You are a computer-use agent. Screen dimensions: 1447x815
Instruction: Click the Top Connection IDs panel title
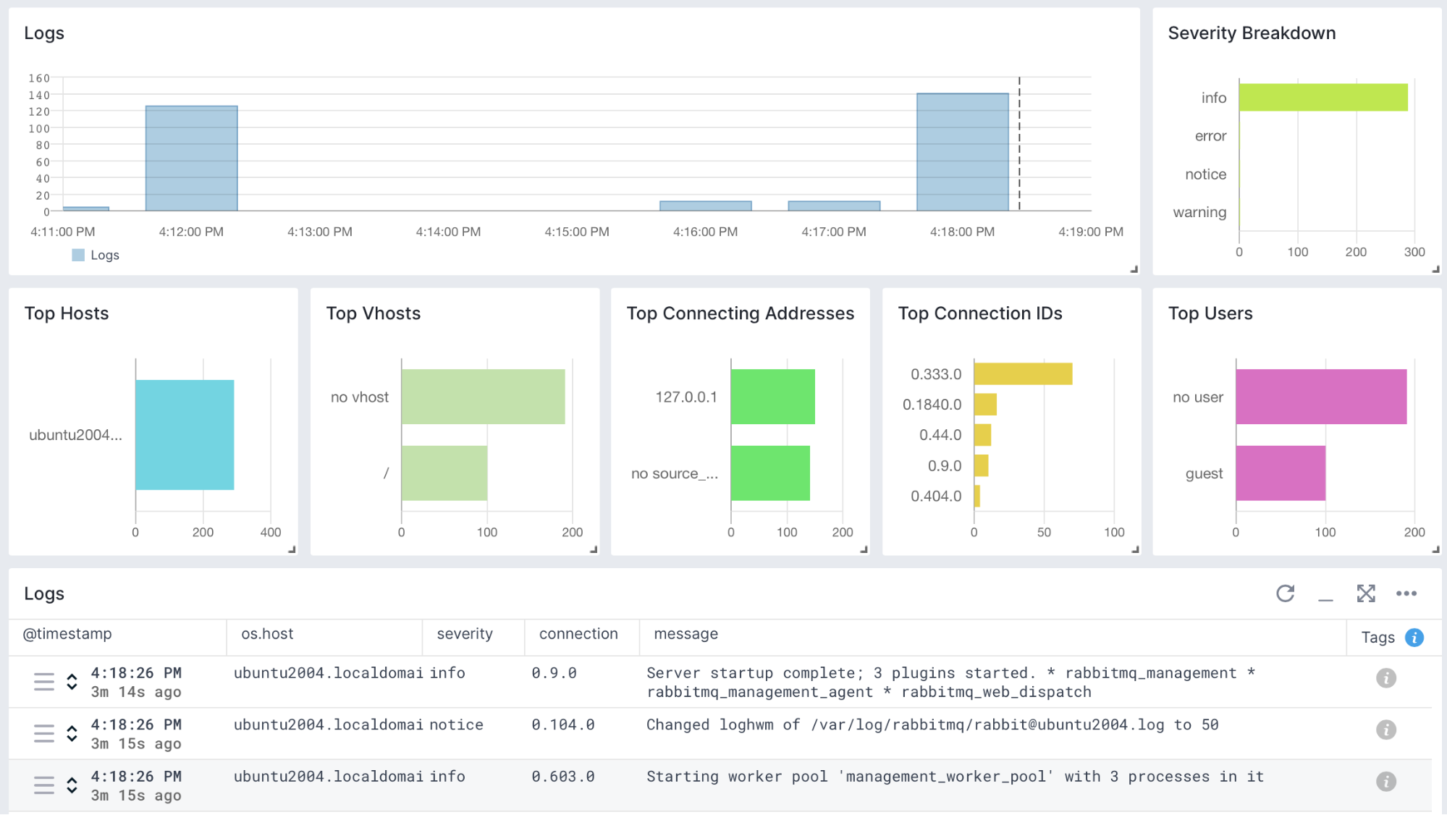click(x=980, y=313)
